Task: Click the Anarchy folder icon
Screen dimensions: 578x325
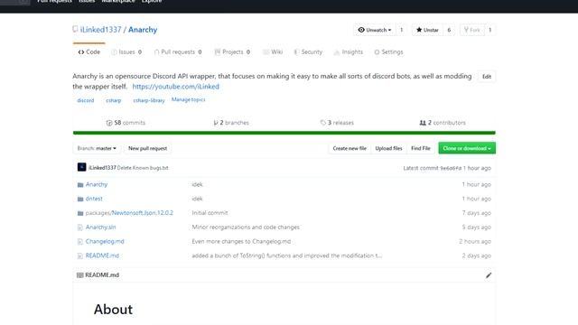Action: coord(80,184)
